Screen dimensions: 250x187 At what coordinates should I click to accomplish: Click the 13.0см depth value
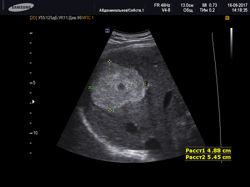coord(187,5)
